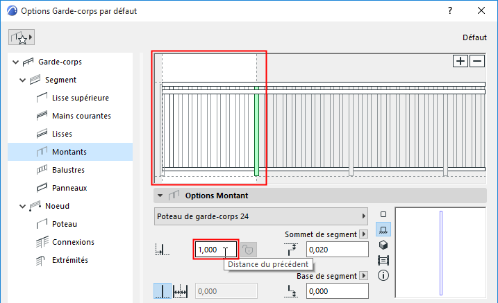Select Balustres item in tree
Screen dimensions: 498x303
pyautogui.click(x=68, y=170)
